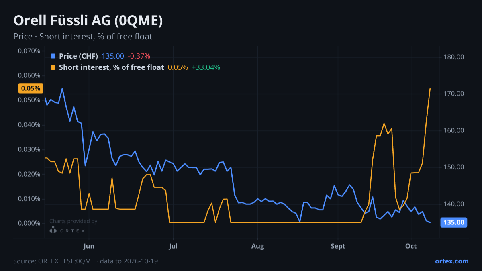Click the 170.00 right axis label
Image resolution: width=482 pixels, height=271 pixels.
[454, 94]
